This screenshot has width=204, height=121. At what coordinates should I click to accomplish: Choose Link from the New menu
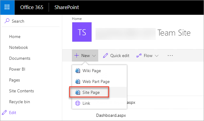(99, 103)
